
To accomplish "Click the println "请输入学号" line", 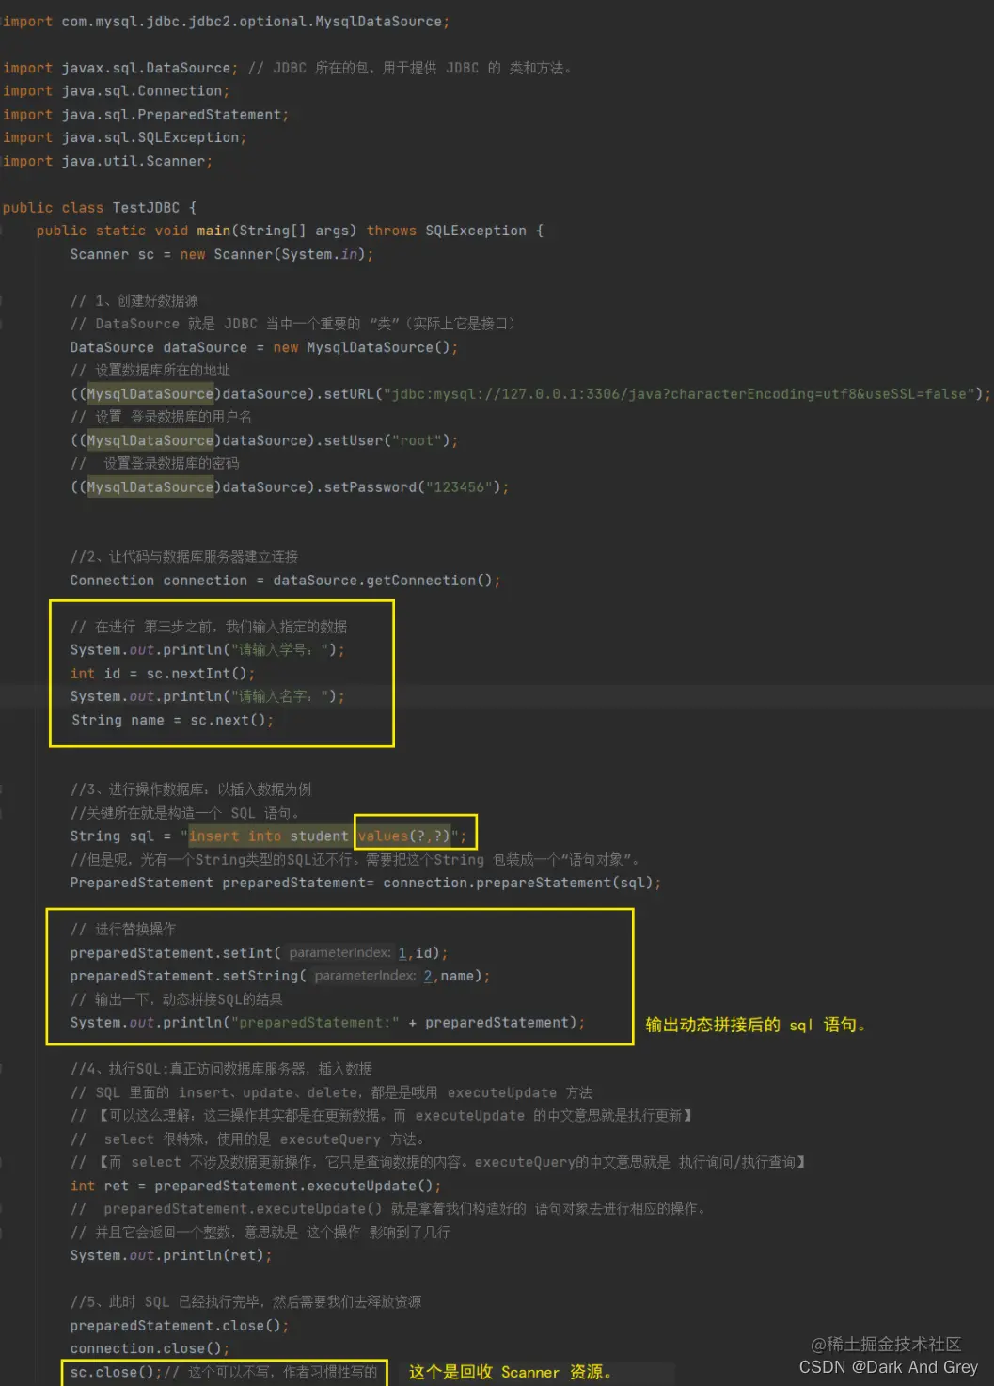I will click(207, 650).
